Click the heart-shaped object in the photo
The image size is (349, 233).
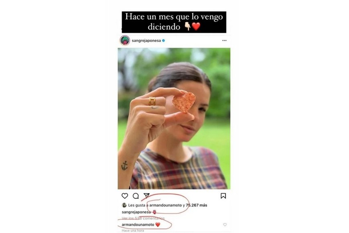(184, 102)
